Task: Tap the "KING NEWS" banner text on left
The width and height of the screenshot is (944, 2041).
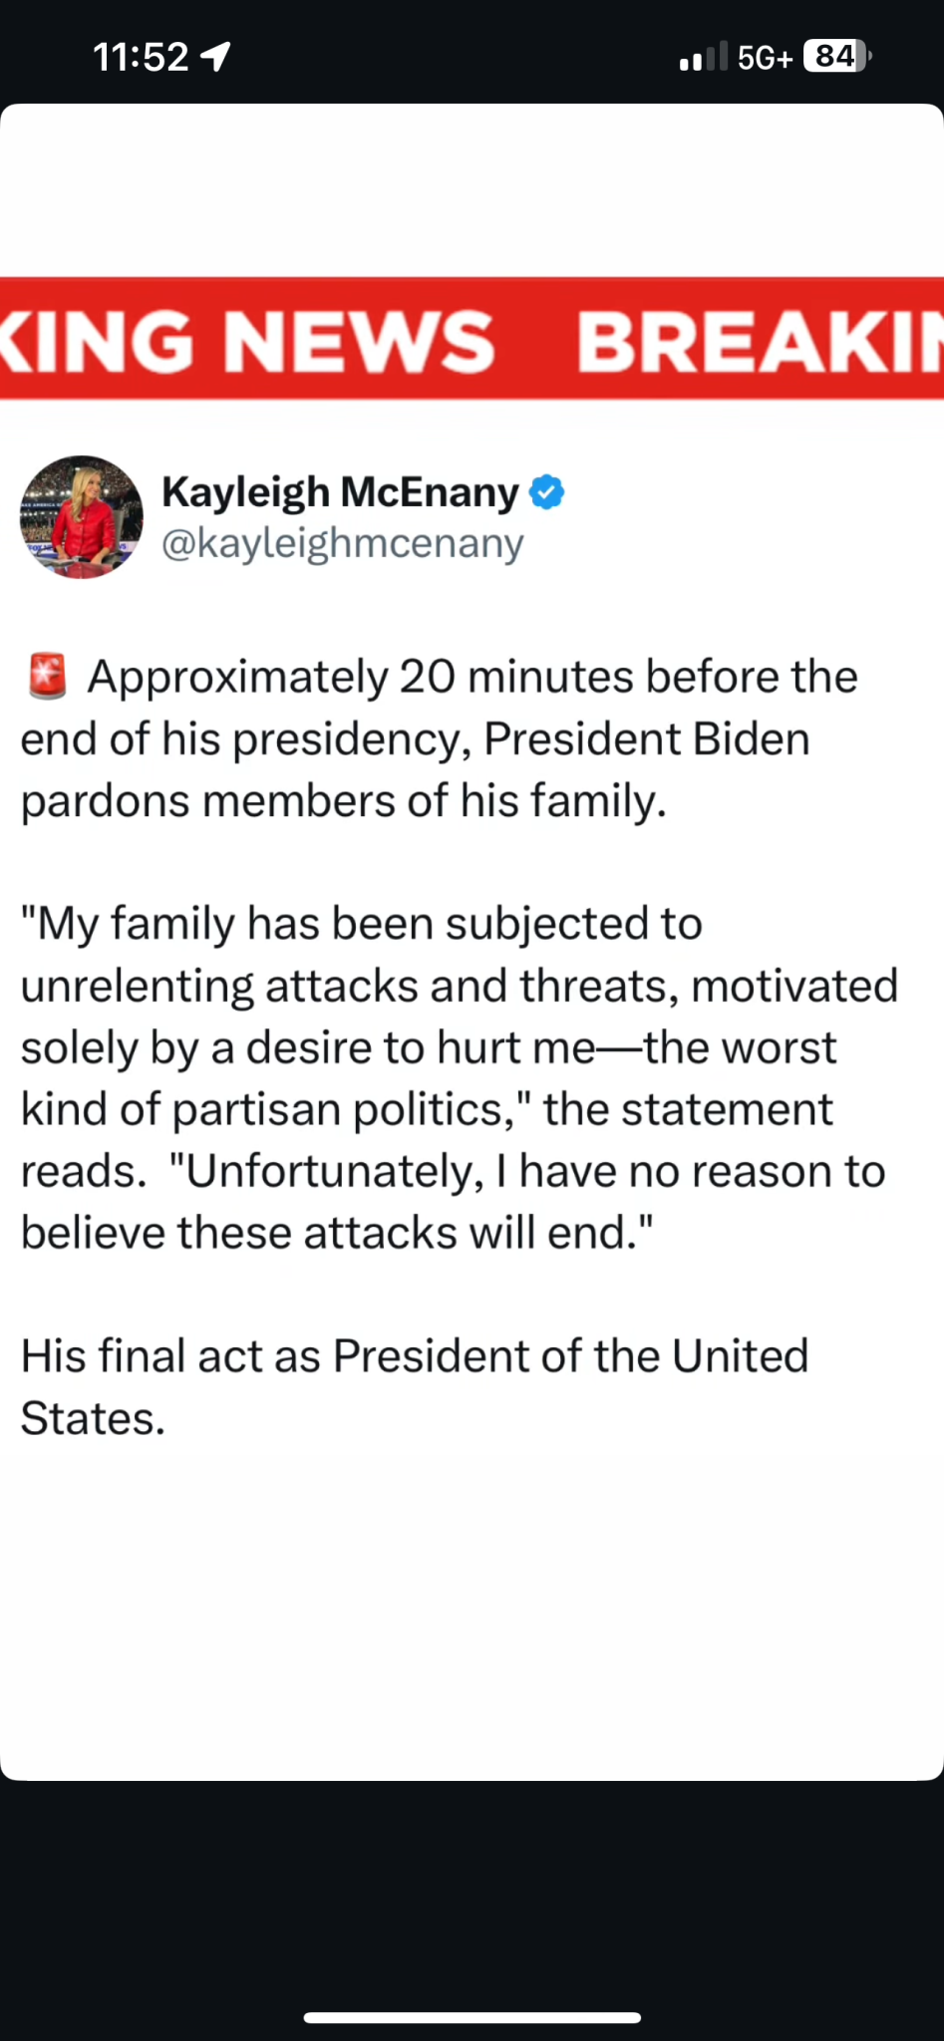Action: click(x=247, y=342)
